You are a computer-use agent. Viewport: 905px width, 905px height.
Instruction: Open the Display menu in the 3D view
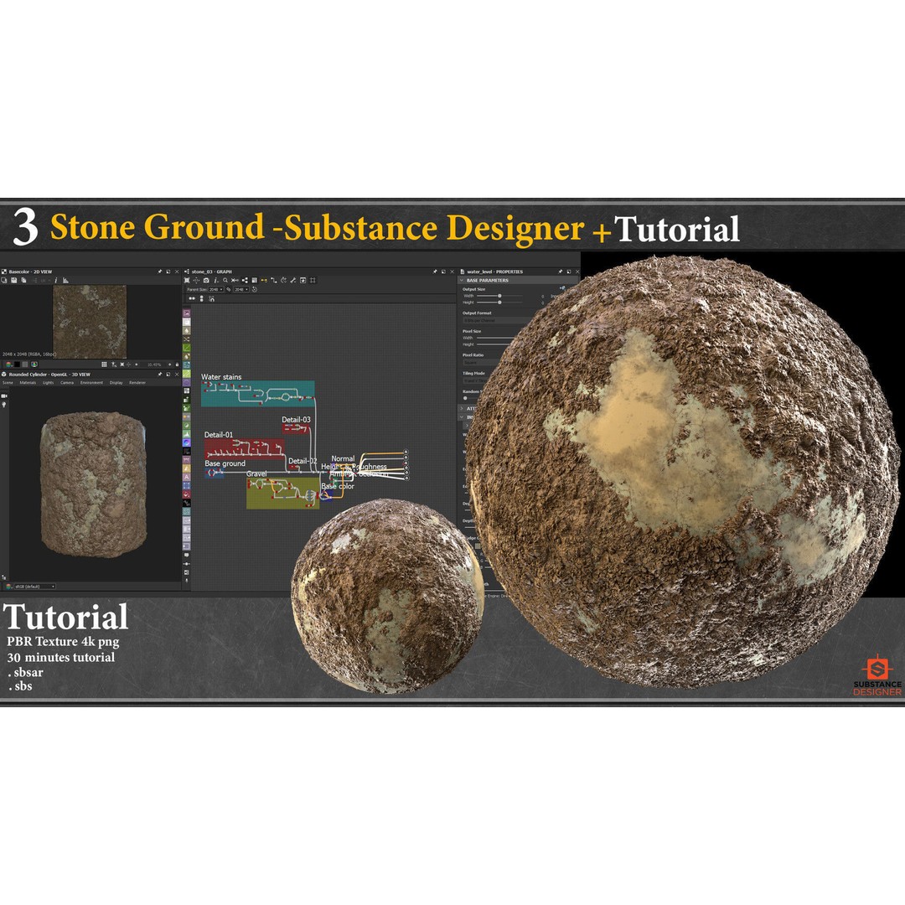116,382
